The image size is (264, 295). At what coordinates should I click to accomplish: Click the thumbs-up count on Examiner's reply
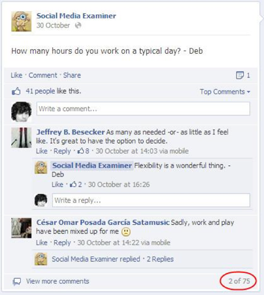pos(76,184)
